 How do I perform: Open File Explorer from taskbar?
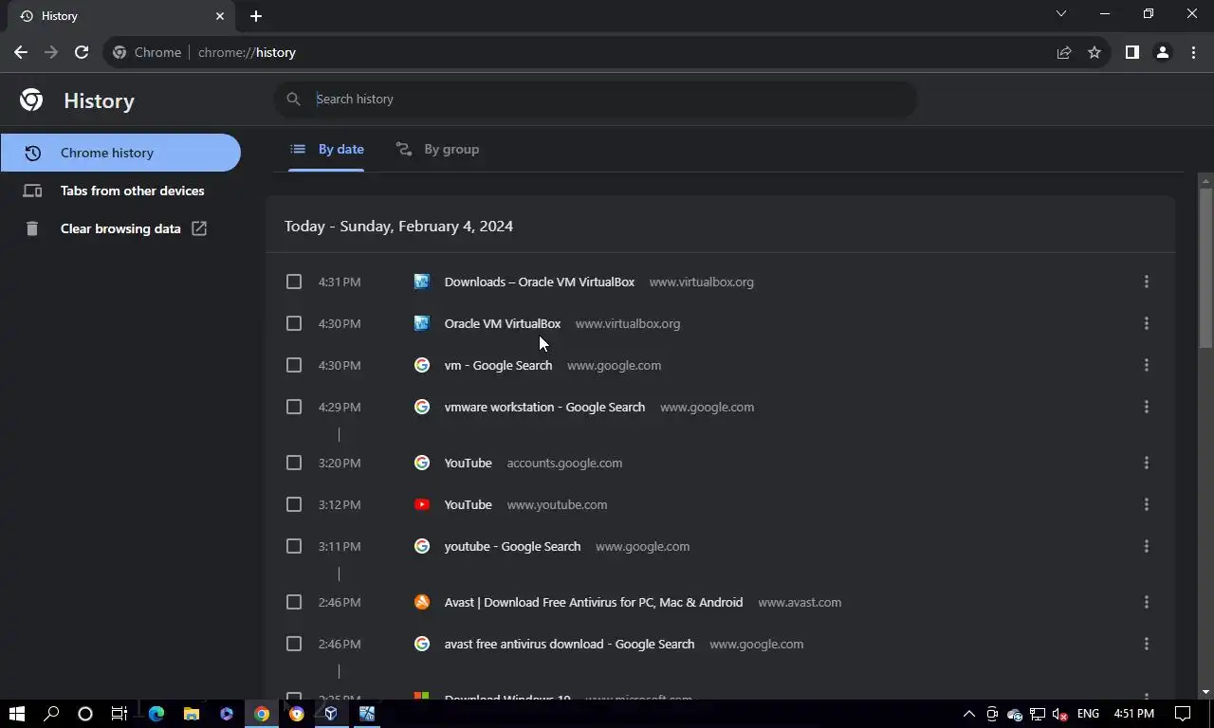click(x=192, y=714)
